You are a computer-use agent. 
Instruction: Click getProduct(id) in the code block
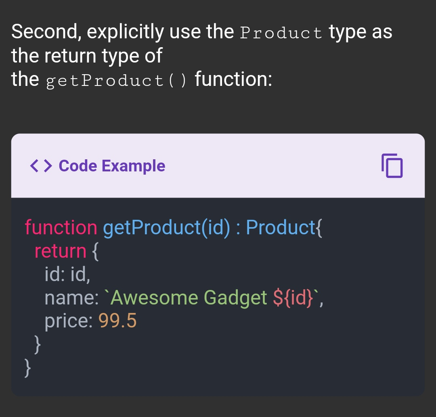(167, 228)
